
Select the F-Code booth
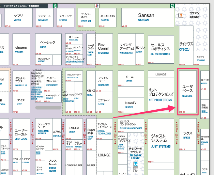(104, 103)
